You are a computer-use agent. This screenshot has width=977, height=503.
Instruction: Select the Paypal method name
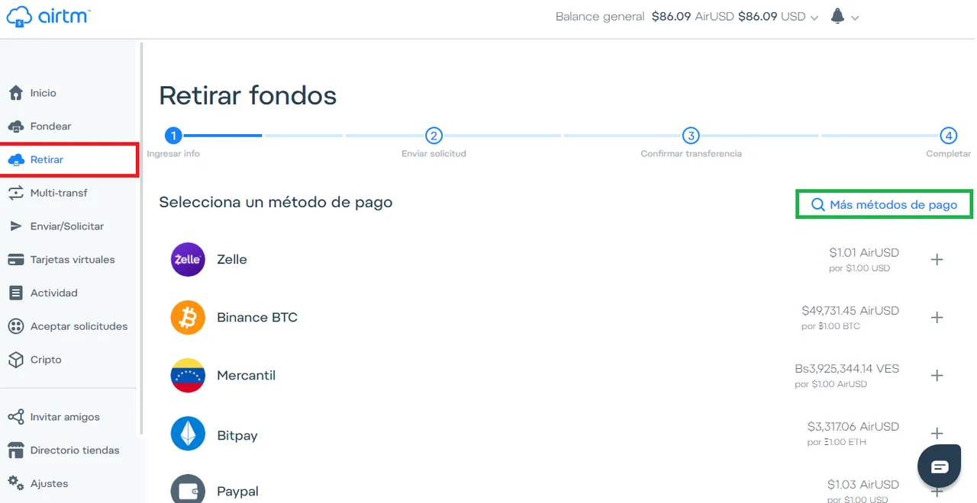pos(237,492)
